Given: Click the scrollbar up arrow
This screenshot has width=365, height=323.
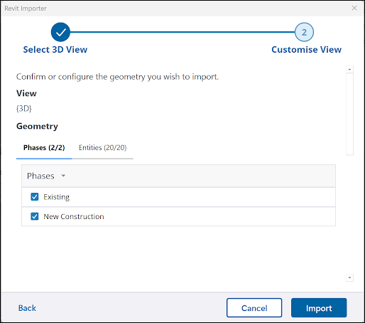Looking at the screenshot, I should tap(349, 69).
